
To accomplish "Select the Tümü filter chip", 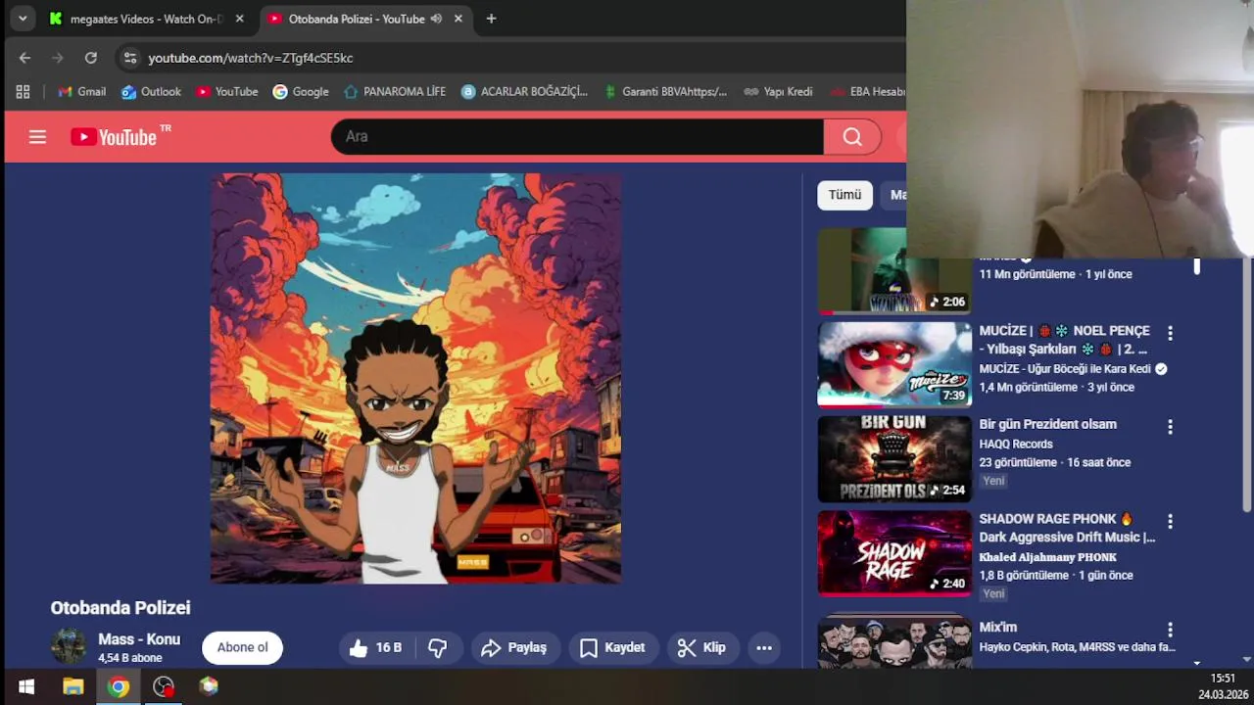I will [x=844, y=195].
